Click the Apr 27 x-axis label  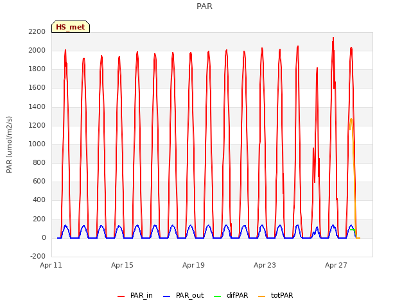tap(336, 265)
